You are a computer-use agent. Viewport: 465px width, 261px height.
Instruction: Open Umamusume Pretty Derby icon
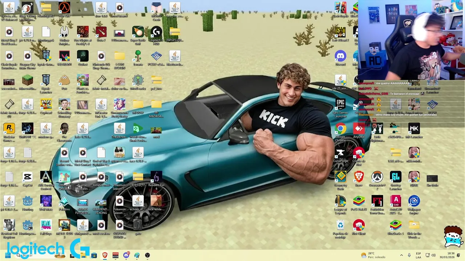[119, 104]
